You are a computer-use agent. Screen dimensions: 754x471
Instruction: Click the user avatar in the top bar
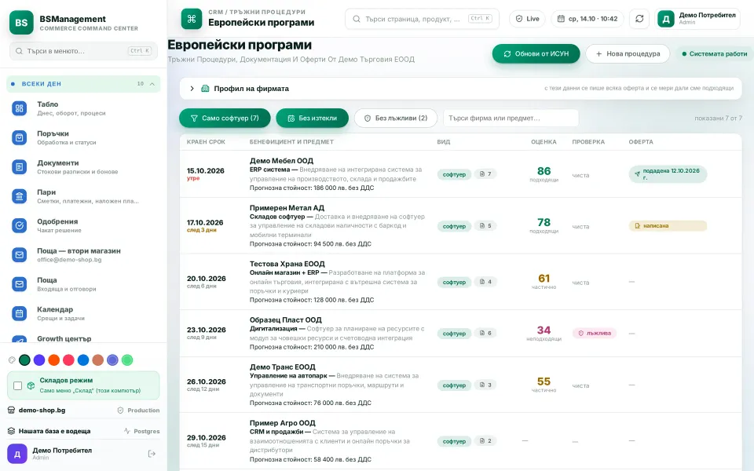point(666,19)
